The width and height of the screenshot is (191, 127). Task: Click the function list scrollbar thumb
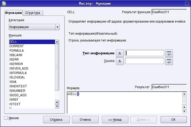(x=57, y=67)
